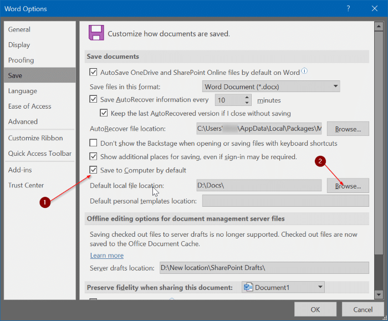The height and width of the screenshot is (321, 388).
Task: Click the scrollbar up arrow
Action: pyautogui.click(x=379, y=26)
